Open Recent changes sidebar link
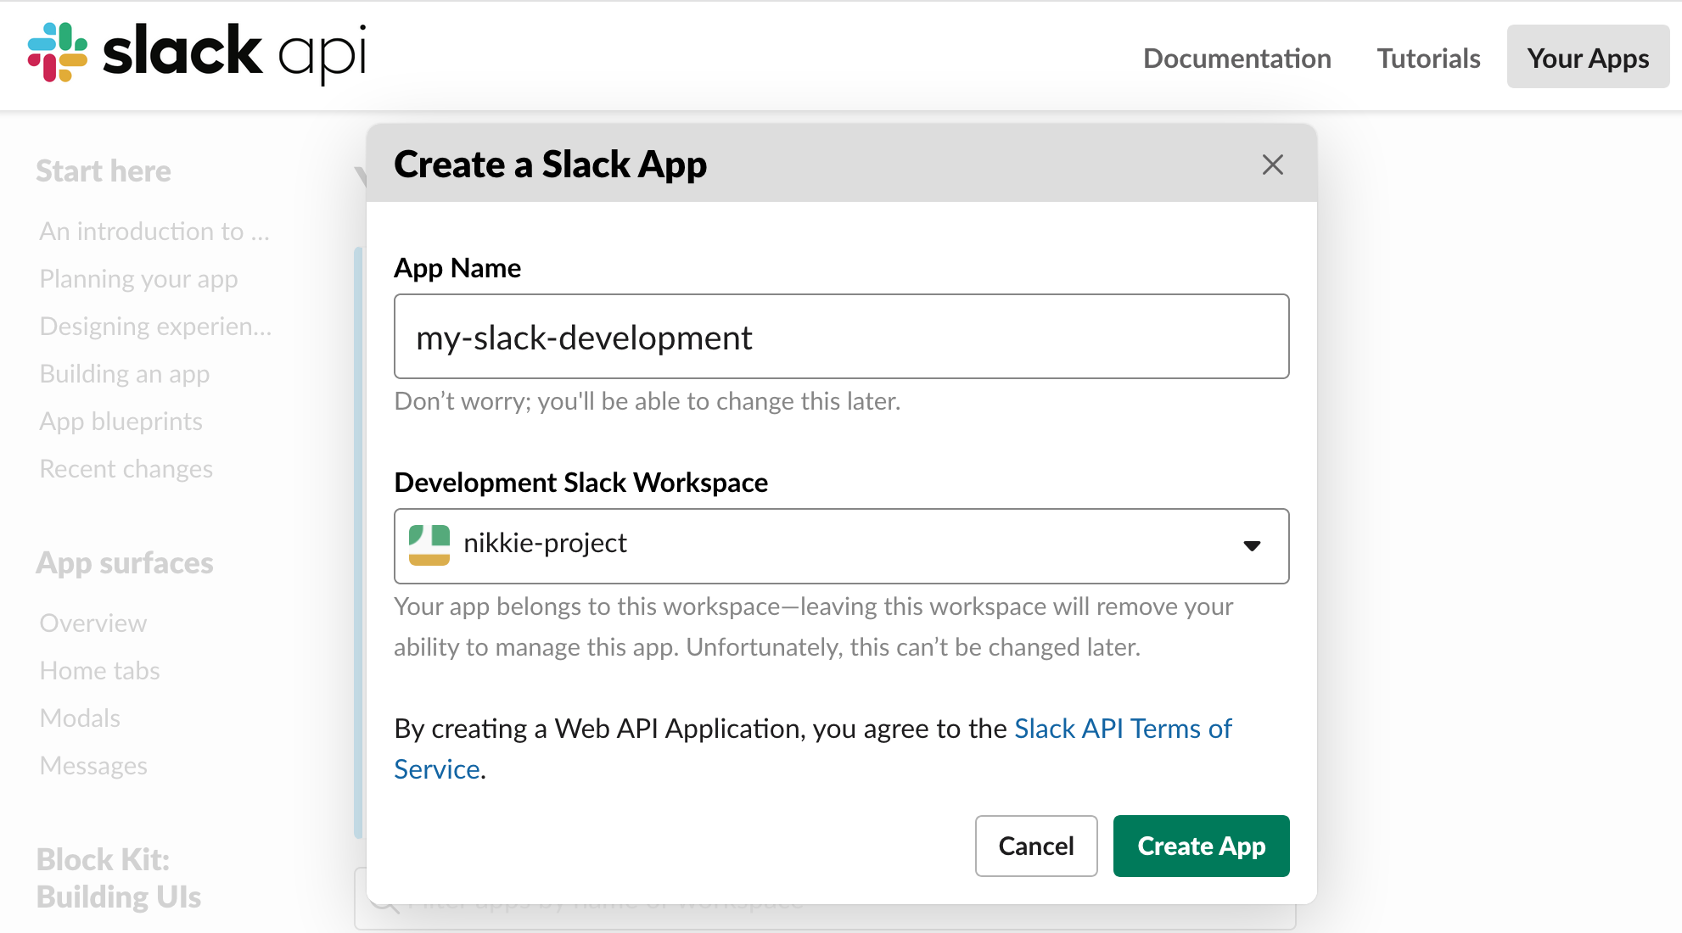This screenshot has height=933, width=1682. pyautogui.click(x=126, y=469)
